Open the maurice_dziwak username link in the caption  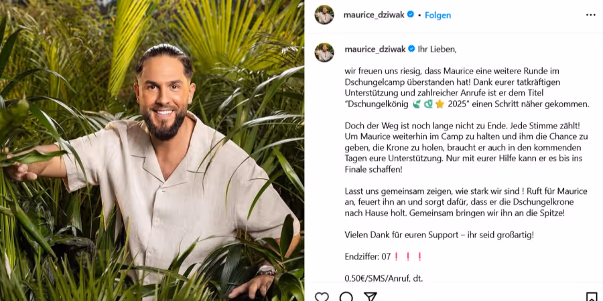[375, 49]
